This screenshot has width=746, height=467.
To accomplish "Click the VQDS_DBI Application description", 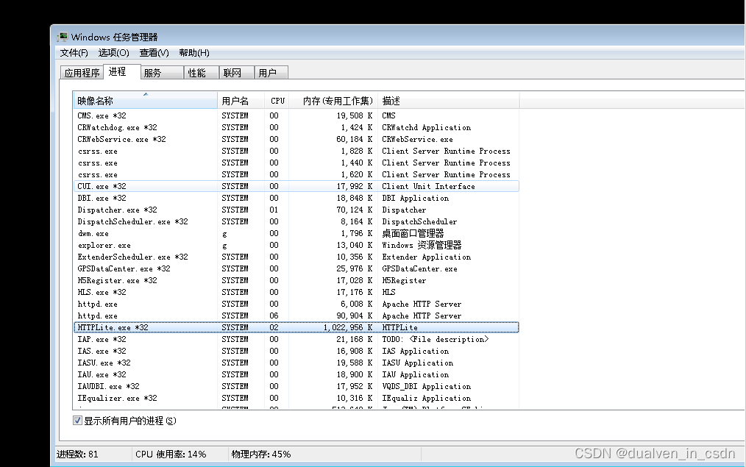I will pos(426,386).
